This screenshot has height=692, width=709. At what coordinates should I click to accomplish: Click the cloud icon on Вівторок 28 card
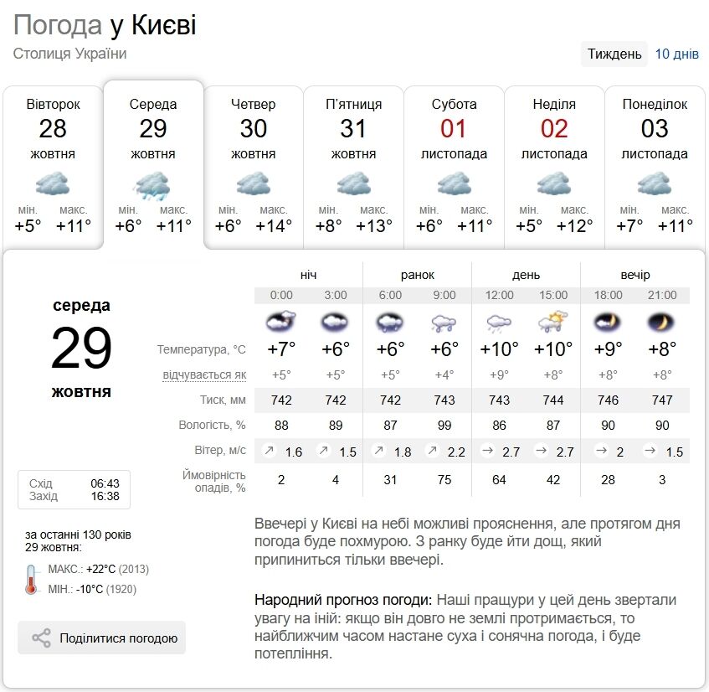54,183
